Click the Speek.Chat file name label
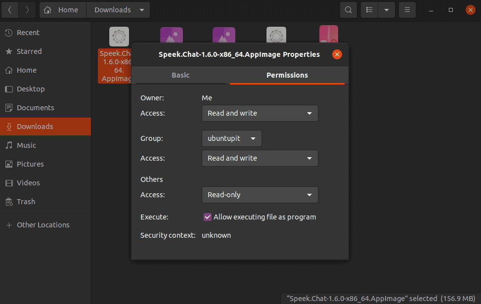Screen dimensions: 481x304 tap(115, 66)
